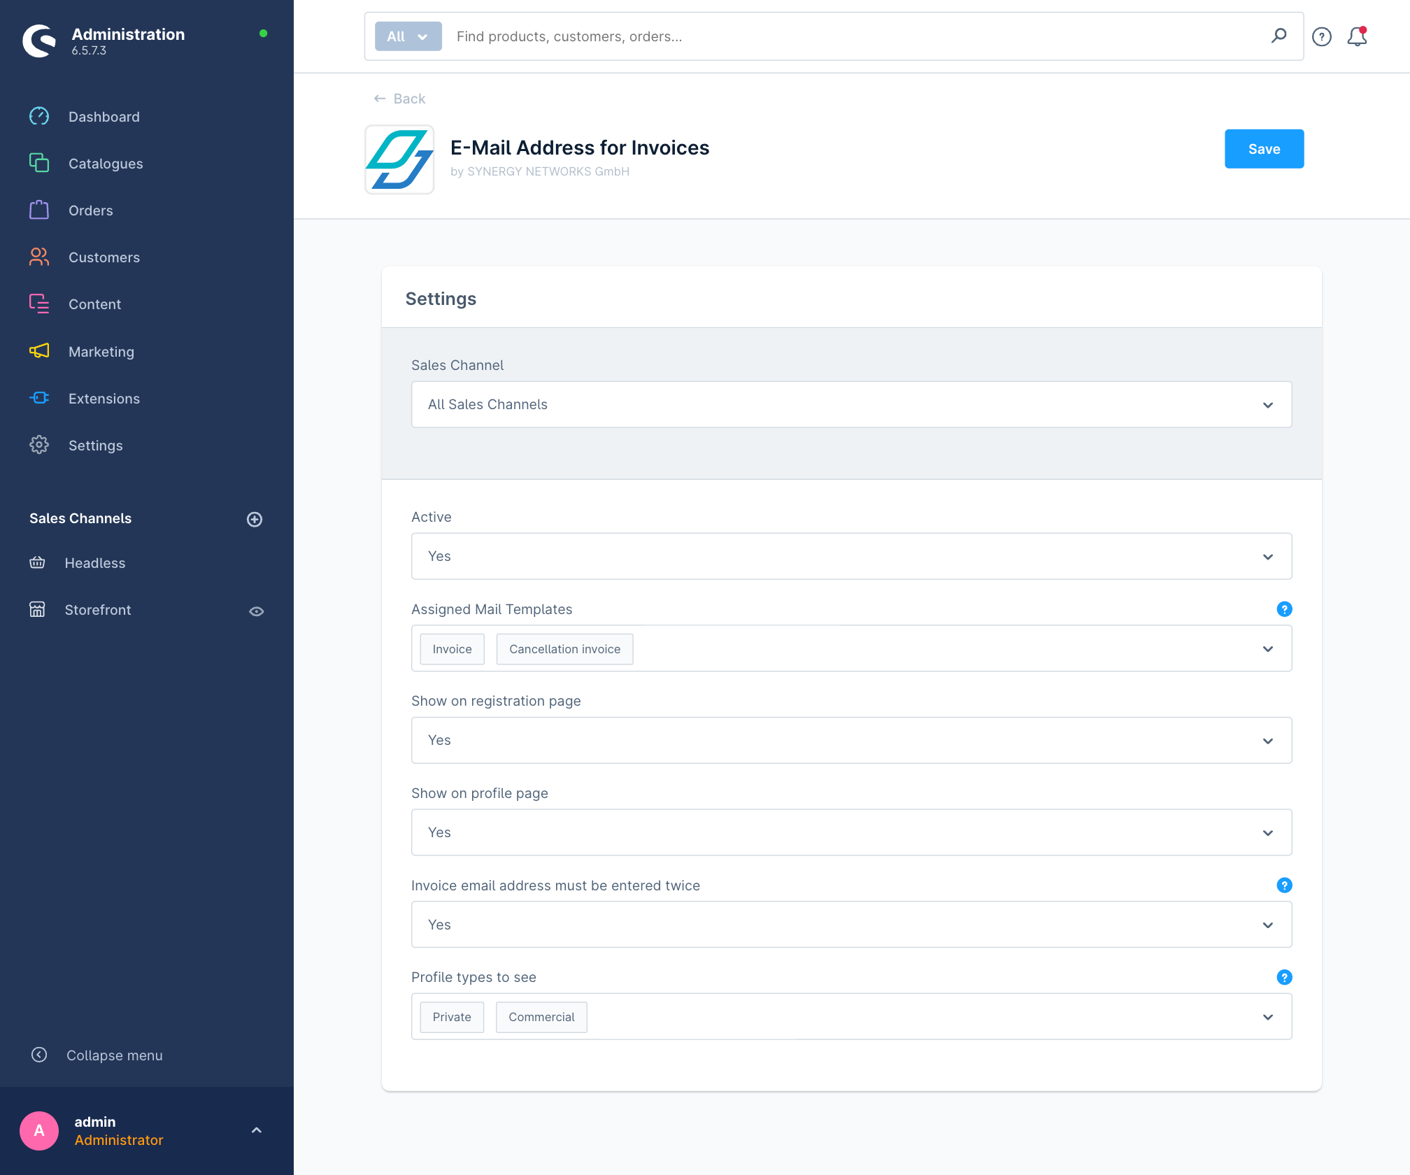Click the Extensions sidebar icon
The height and width of the screenshot is (1175, 1410).
pos(38,397)
